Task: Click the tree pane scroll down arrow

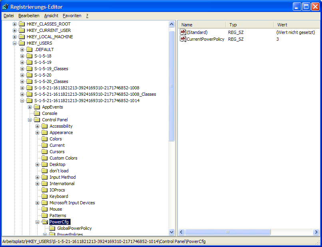Action: pos(171,232)
